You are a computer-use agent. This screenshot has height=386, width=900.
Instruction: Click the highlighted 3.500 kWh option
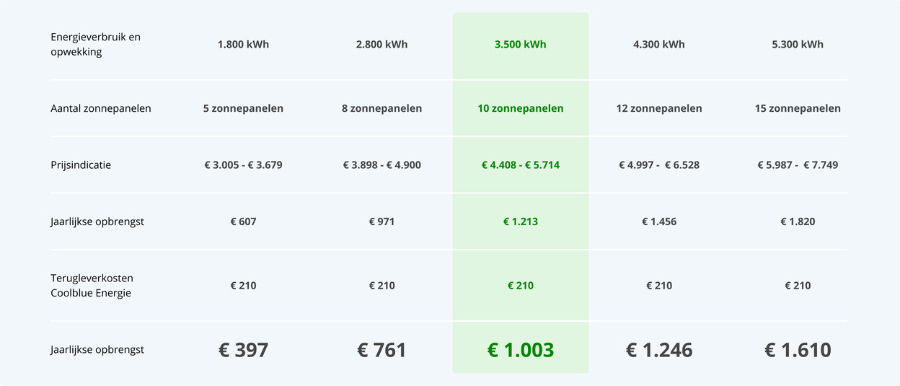[520, 45]
